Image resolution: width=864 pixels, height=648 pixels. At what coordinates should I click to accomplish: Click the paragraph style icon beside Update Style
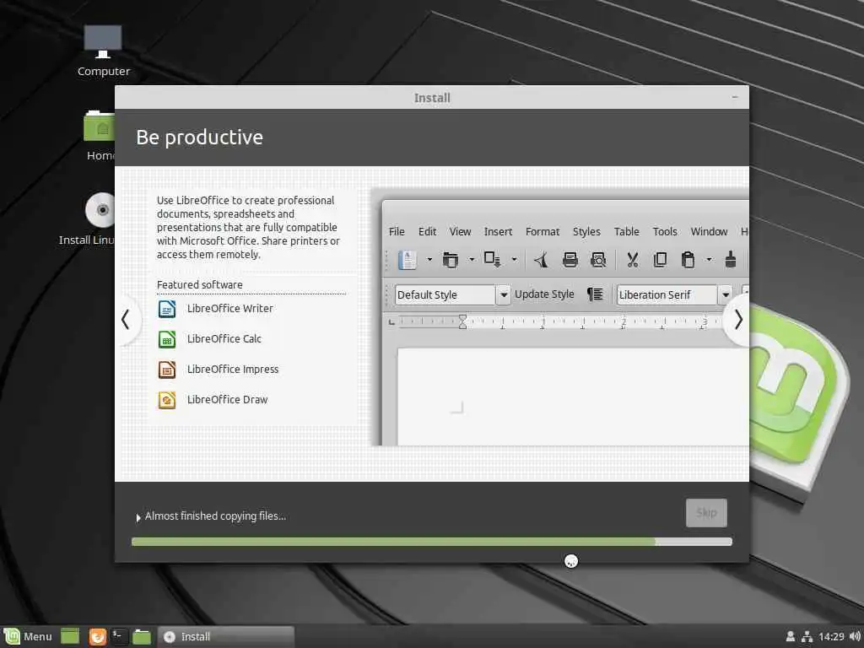click(595, 294)
